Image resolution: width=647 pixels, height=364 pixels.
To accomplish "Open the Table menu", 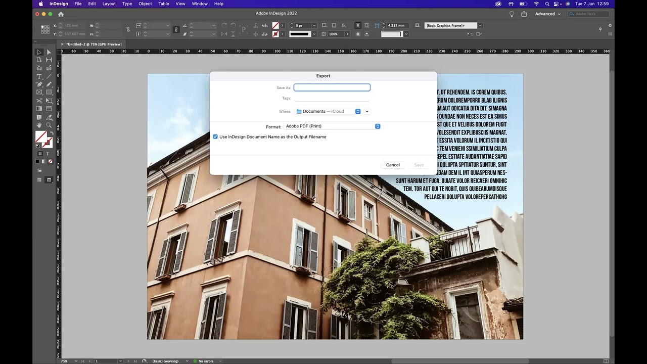I will 164,4.
